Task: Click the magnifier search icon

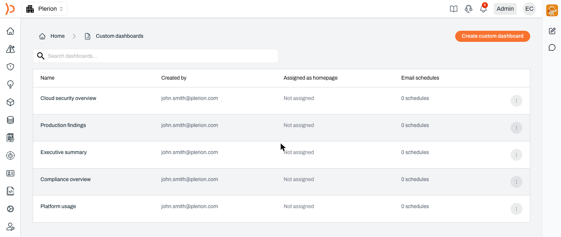Action: click(x=41, y=56)
